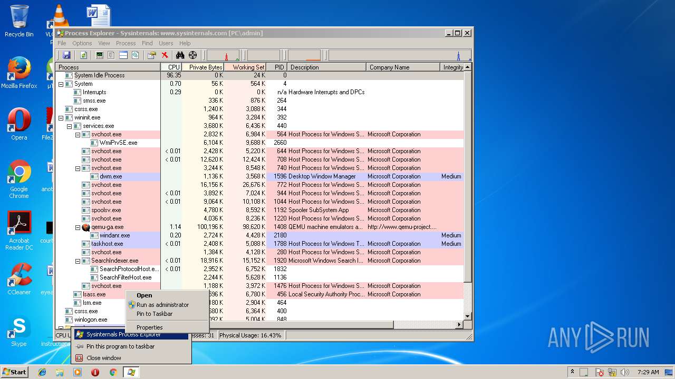Open the CPU usage mini graph
The height and width of the screenshot is (379, 675).
(223, 55)
